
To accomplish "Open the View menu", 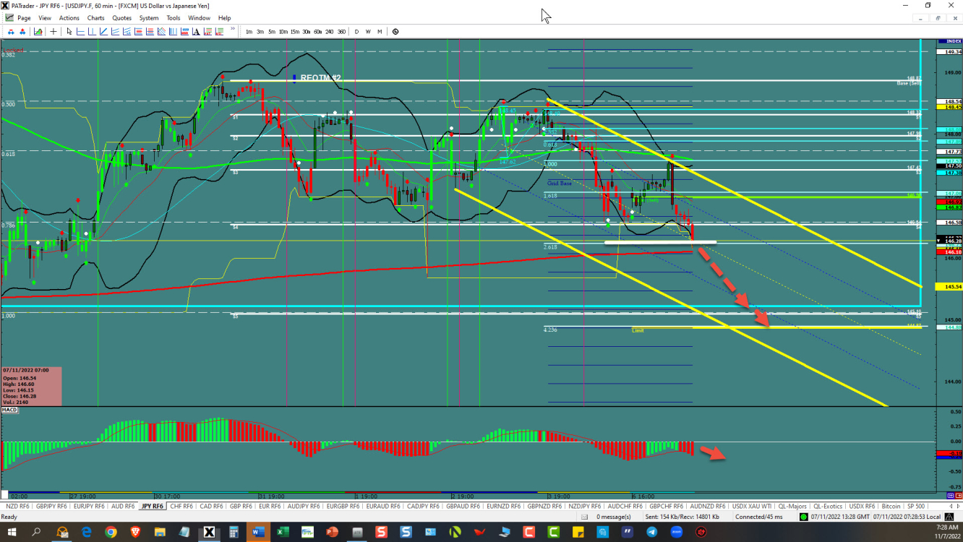I will coord(45,18).
